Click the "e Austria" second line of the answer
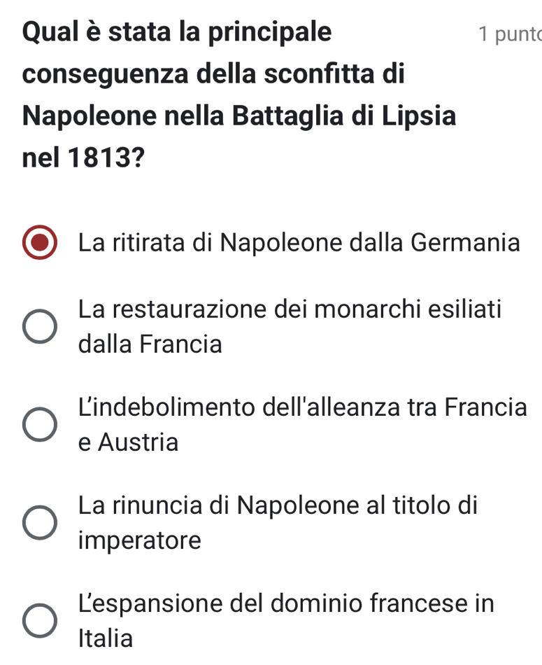This screenshot has height=665, width=542. (x=129, y=442)
